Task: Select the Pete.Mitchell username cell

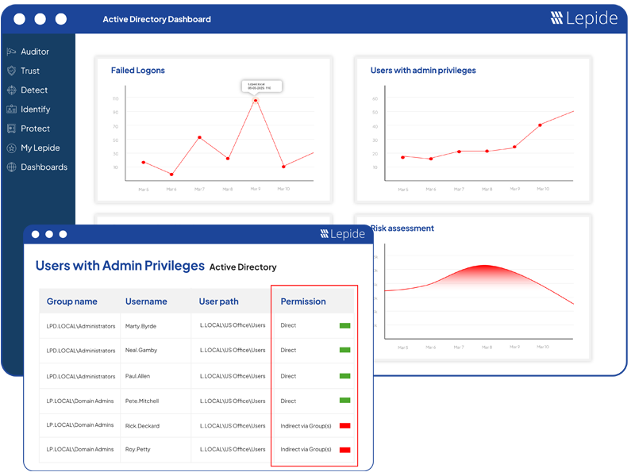Action: tap(142, 401)
